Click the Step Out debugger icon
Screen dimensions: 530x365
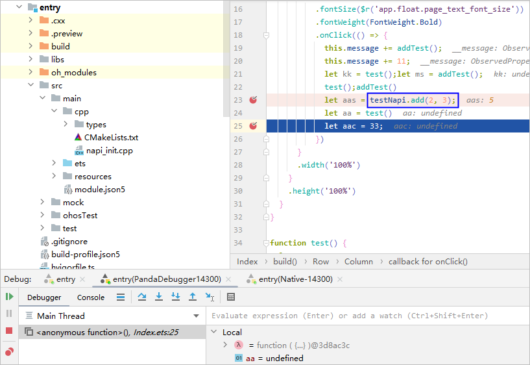tap(193, 297)
